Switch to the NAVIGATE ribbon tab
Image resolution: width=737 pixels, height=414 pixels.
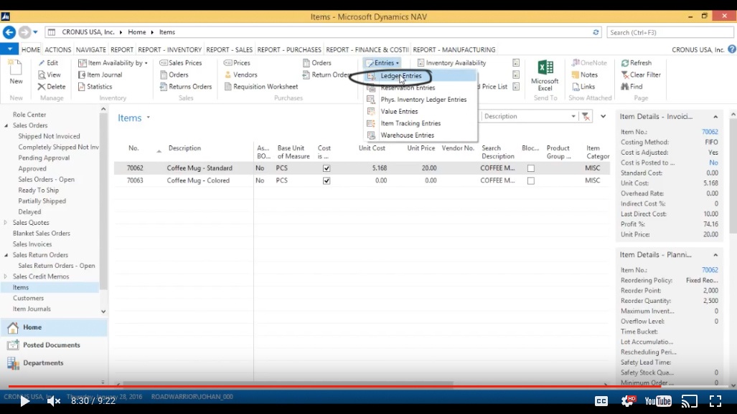click(x=90, y=49)
